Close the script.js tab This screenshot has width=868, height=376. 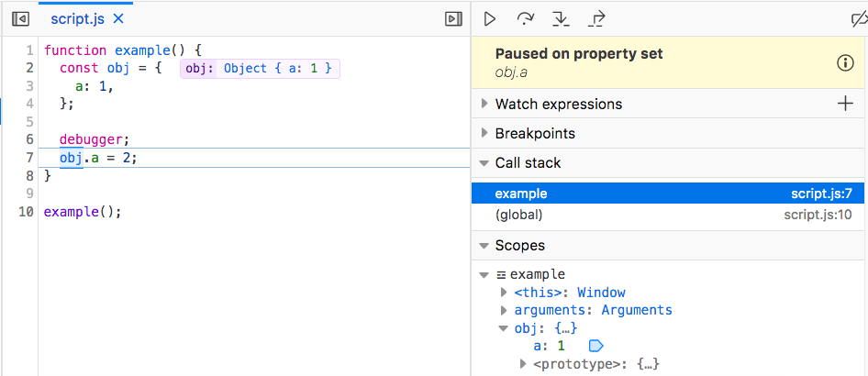pyautogui.click(x=117, y=18)
